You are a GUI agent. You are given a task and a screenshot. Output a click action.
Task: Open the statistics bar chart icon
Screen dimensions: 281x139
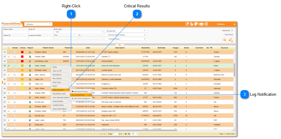(192, 24)
